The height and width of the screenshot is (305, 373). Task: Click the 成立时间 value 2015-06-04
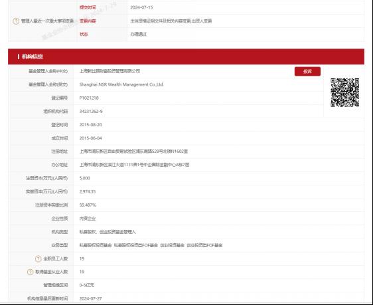91,138
